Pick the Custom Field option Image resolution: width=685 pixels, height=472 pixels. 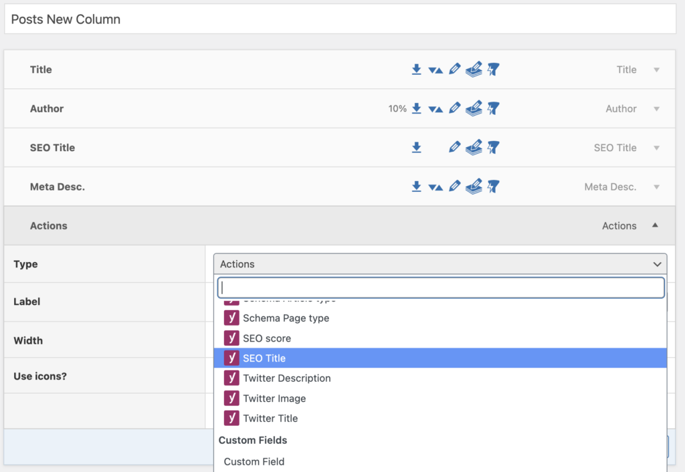coord(254,461)
